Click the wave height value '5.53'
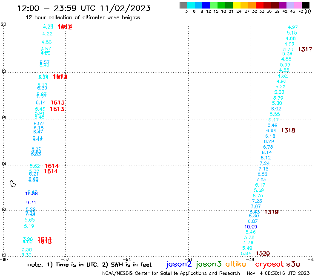 [279, 92]
